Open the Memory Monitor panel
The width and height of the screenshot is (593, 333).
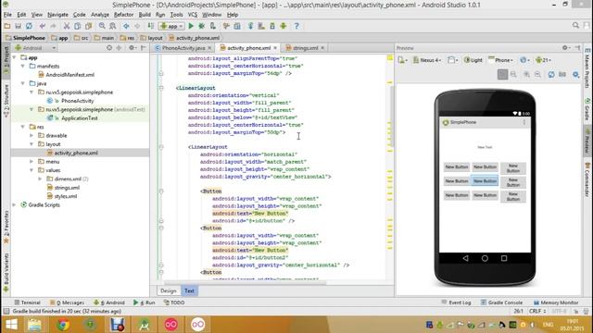pyautogui.click(x=556, y=302)
